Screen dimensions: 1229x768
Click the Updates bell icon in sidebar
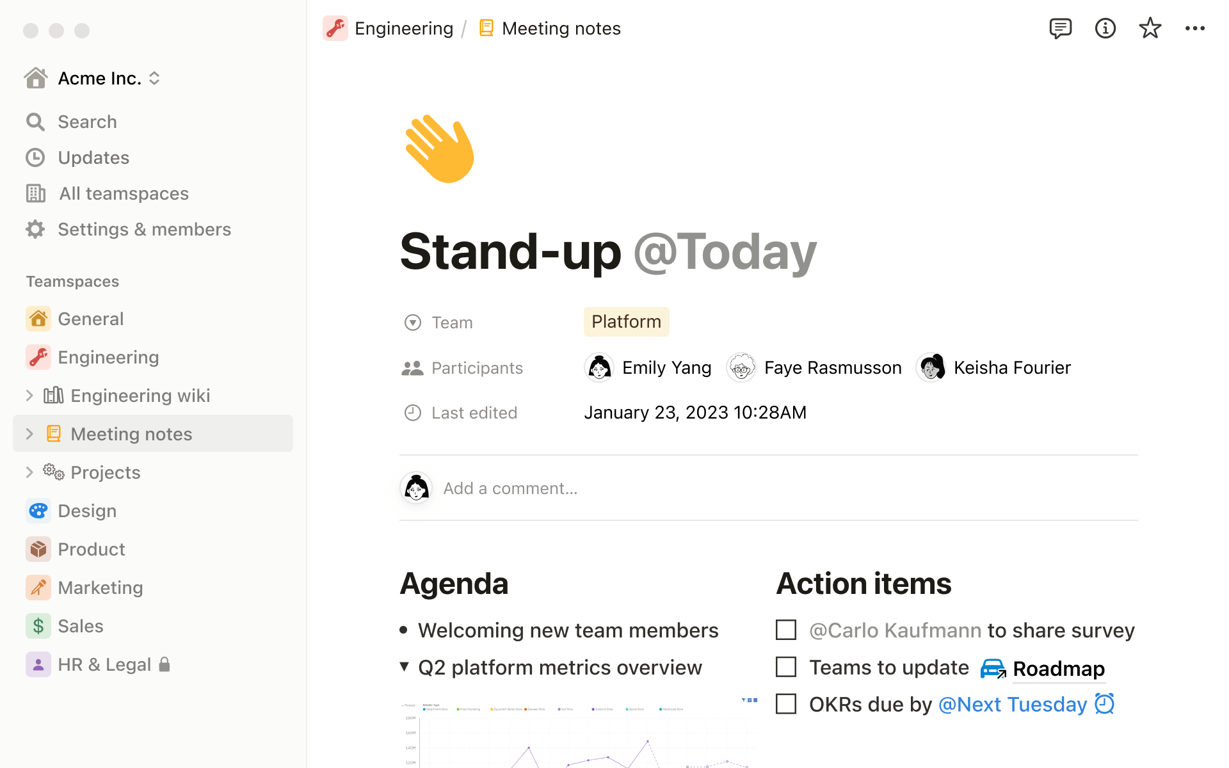point(36,157)
